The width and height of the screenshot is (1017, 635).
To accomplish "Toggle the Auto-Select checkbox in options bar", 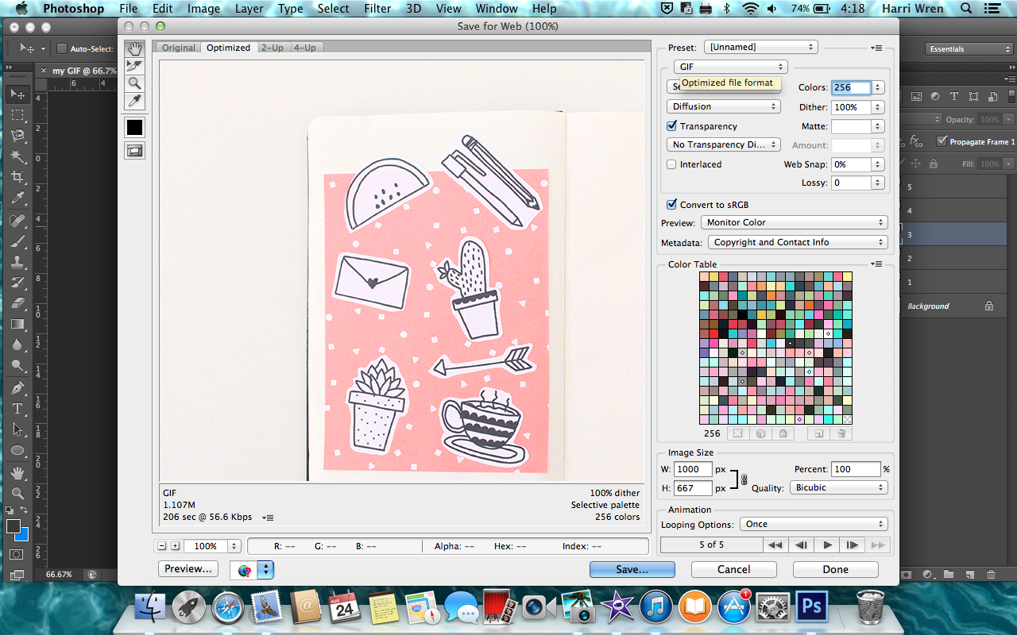I will click(x=61, y=48).
